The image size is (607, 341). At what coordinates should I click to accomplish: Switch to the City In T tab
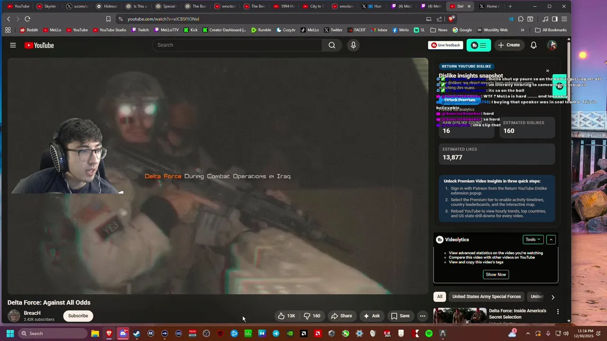313,6
